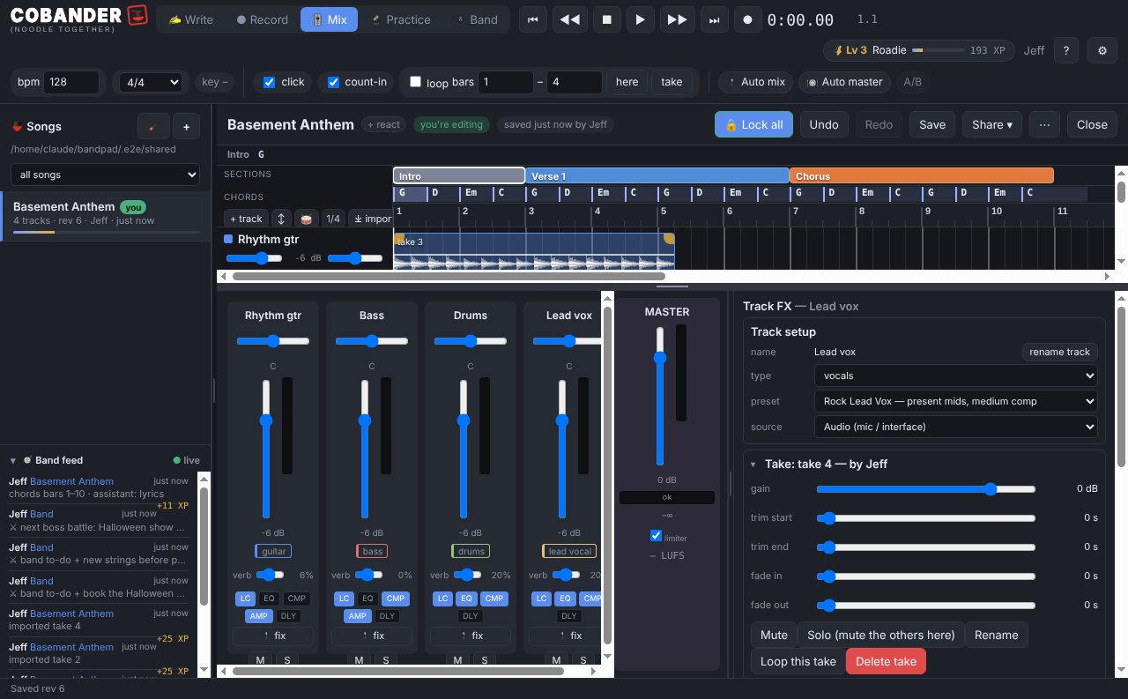Click the rename track button
The image size is (1128, 699).
pos(1059,352)
